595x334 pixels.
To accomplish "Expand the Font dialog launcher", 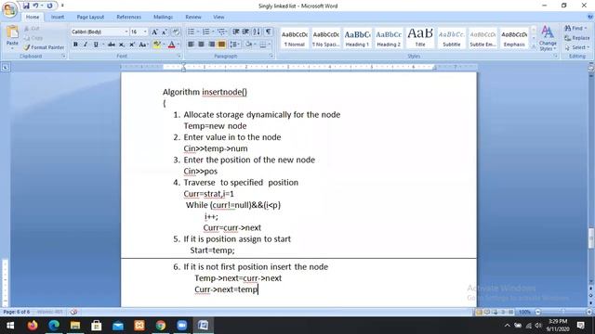I will pos(179,56).
